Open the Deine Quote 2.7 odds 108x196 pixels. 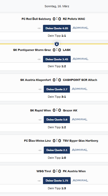click(57, 89)
